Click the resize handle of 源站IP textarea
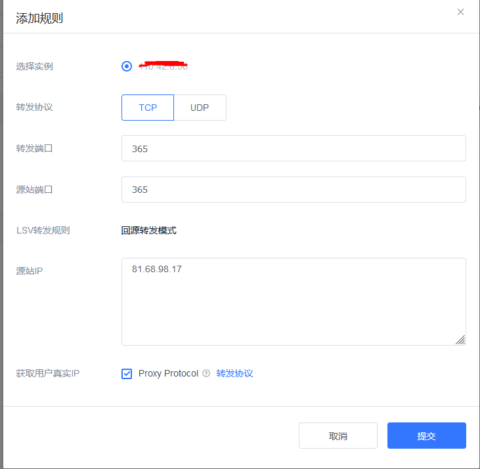Screen dimensions: 480x469 (460, 340)
